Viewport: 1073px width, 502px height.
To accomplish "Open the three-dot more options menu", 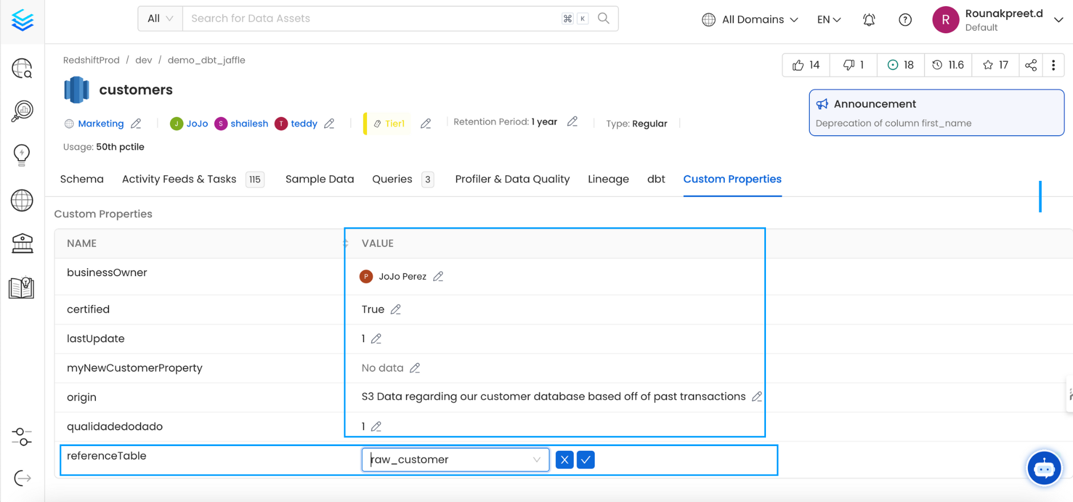I will [1054, 65].
